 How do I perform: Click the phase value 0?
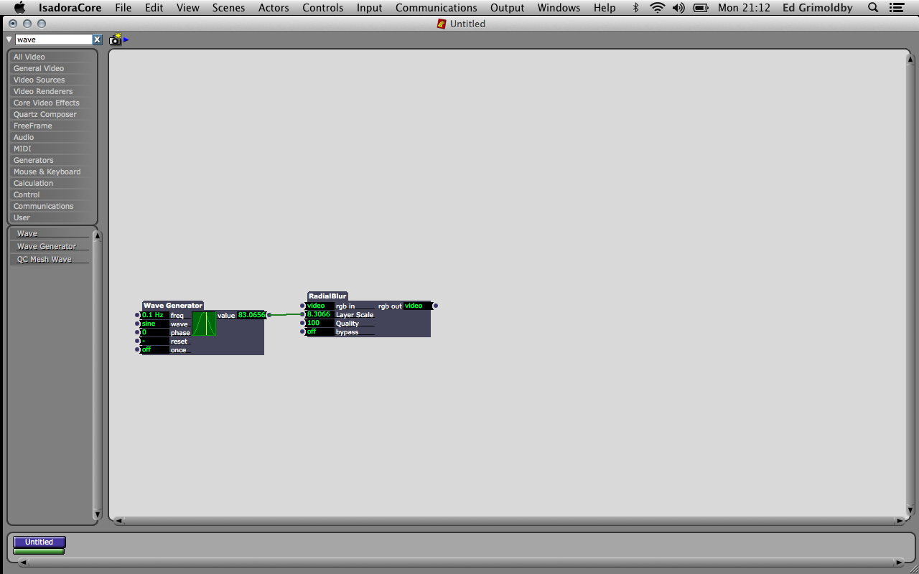point(154,332)
